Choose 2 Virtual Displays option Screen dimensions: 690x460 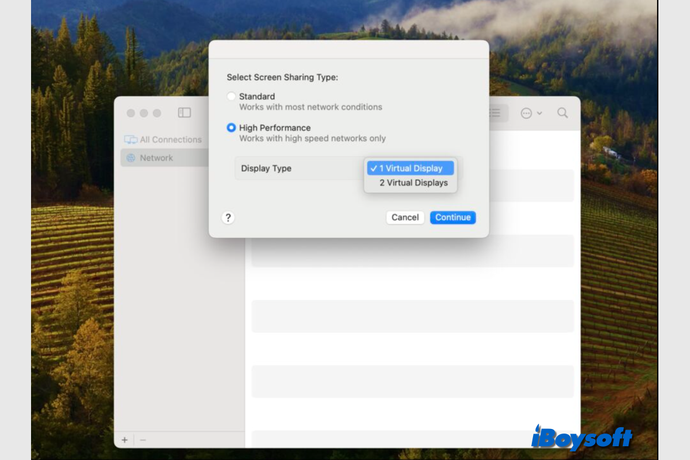(x=413, y=183)
